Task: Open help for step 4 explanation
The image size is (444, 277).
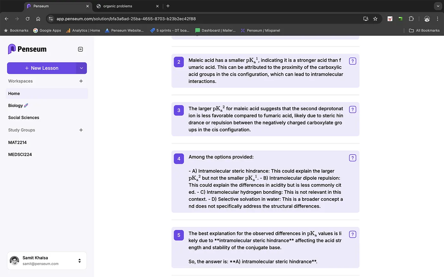Action: pyautogui.click(x=352, y=158)
